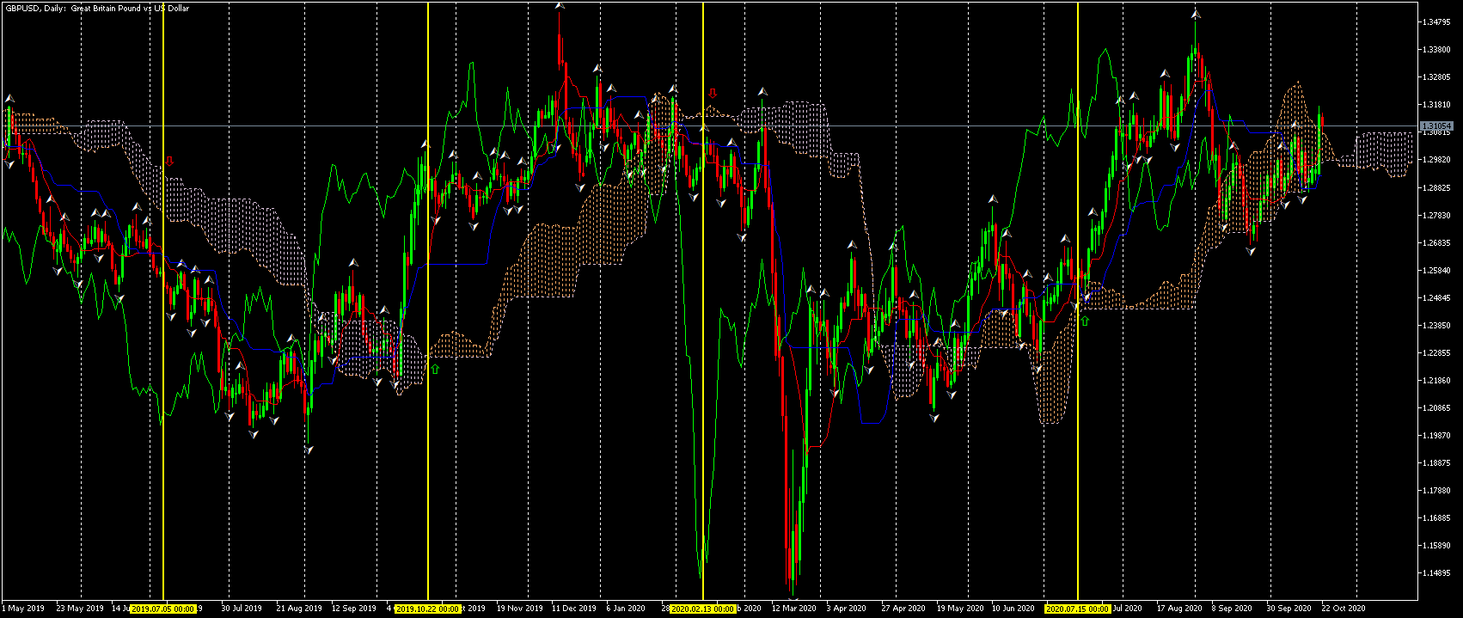Click the 1.34795 price scale label
The image size is (1463, 618).
click(x=1436, y=22)
